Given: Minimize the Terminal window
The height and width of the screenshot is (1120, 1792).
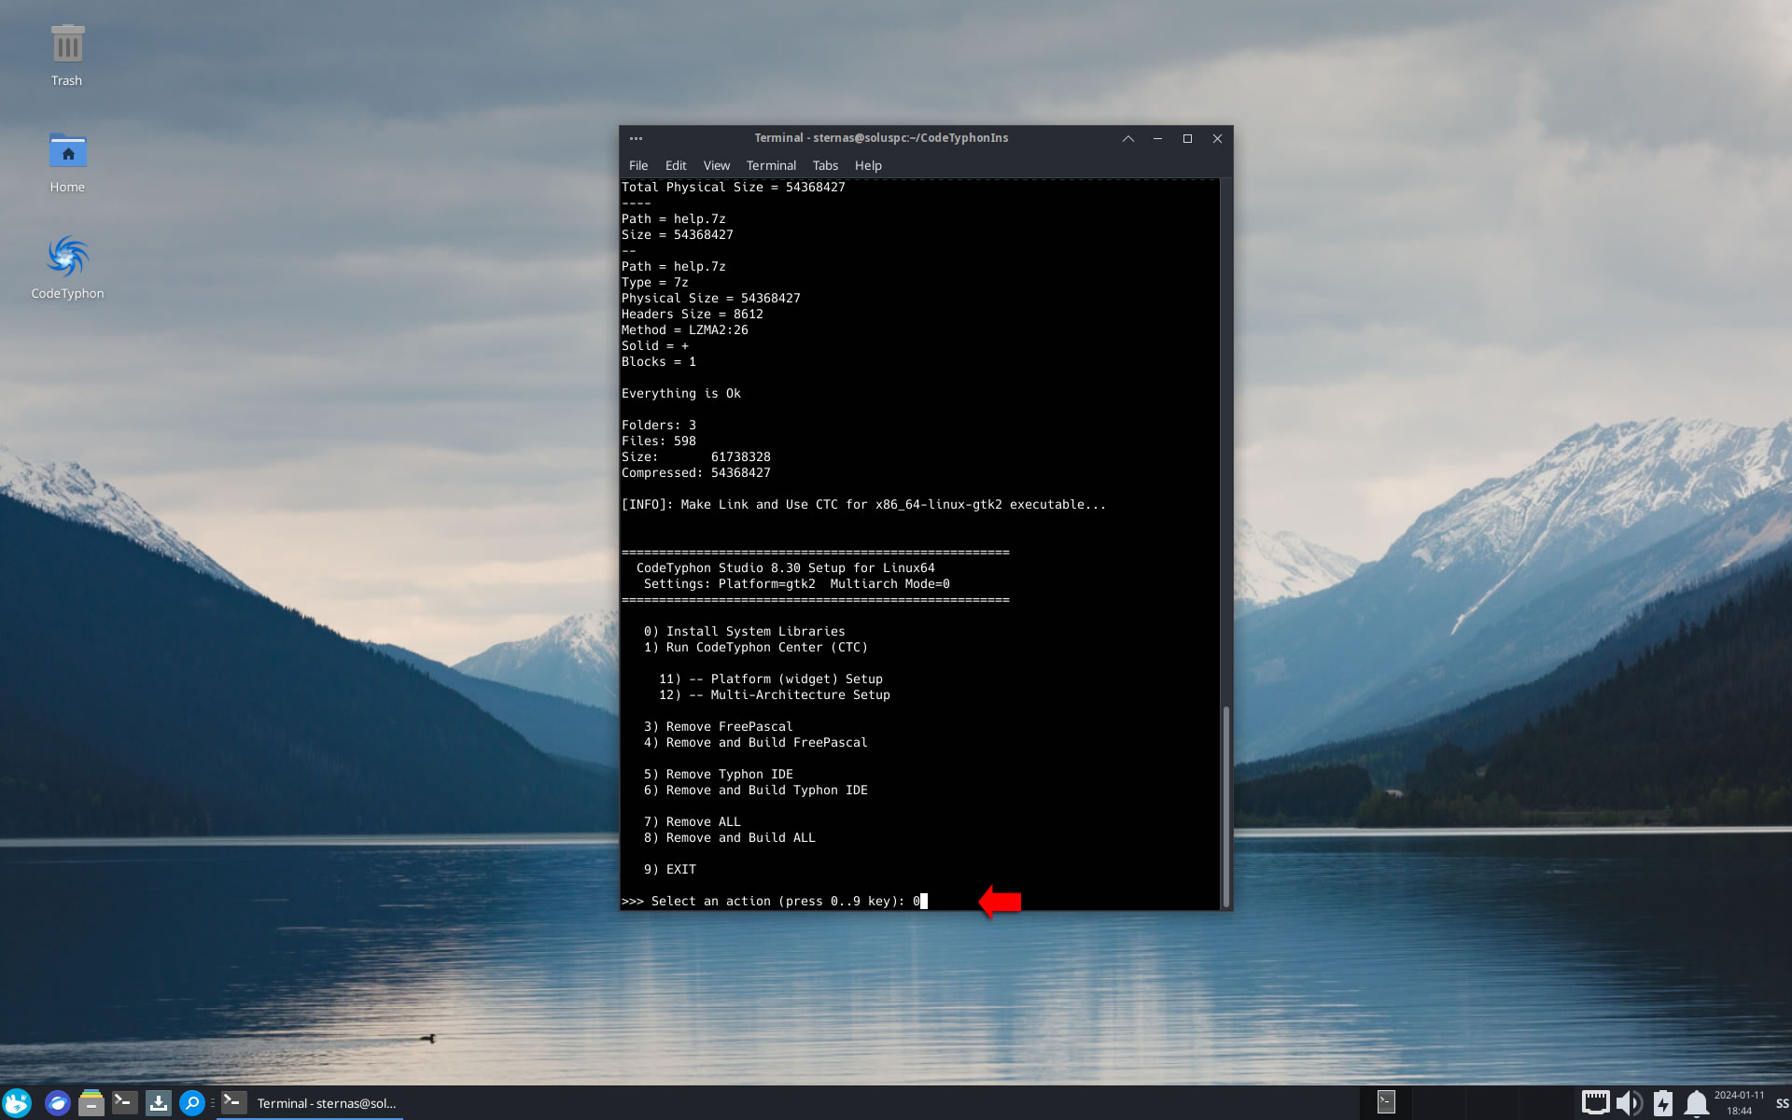Looking at the screenshot, I should click(1157, 138).
